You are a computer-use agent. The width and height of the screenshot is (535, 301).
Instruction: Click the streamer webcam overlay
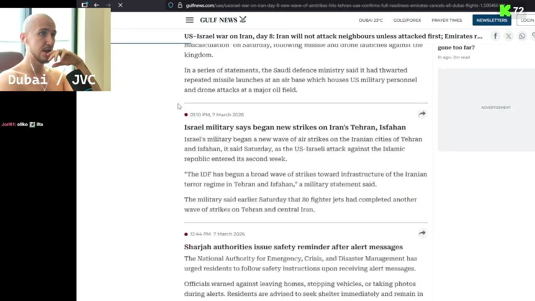[55, 49]
